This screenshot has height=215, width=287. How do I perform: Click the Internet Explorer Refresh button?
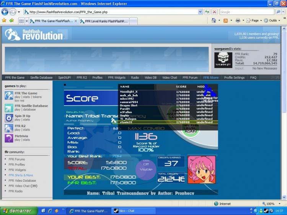point(207,12)
